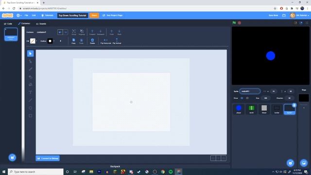Click Choose a Backdrop button
This screenshot has width=311, height=175.
(304, 163)
